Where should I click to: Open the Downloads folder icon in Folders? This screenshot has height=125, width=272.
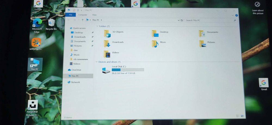(x=107, y=44)
